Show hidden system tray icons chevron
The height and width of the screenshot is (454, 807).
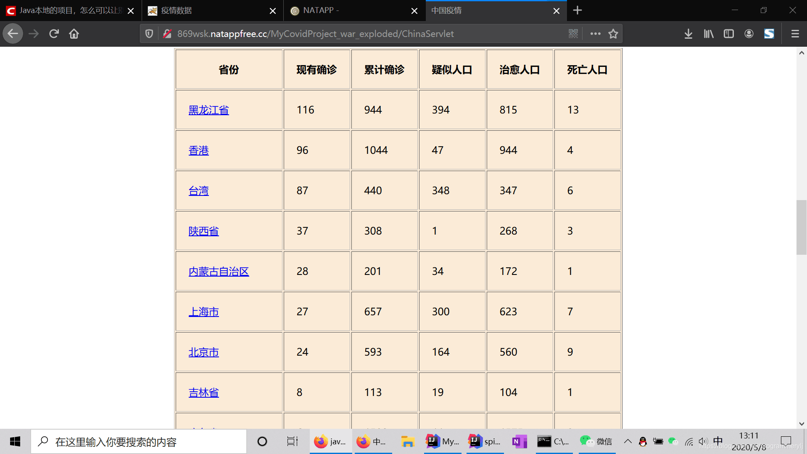(x=628, y=441)
